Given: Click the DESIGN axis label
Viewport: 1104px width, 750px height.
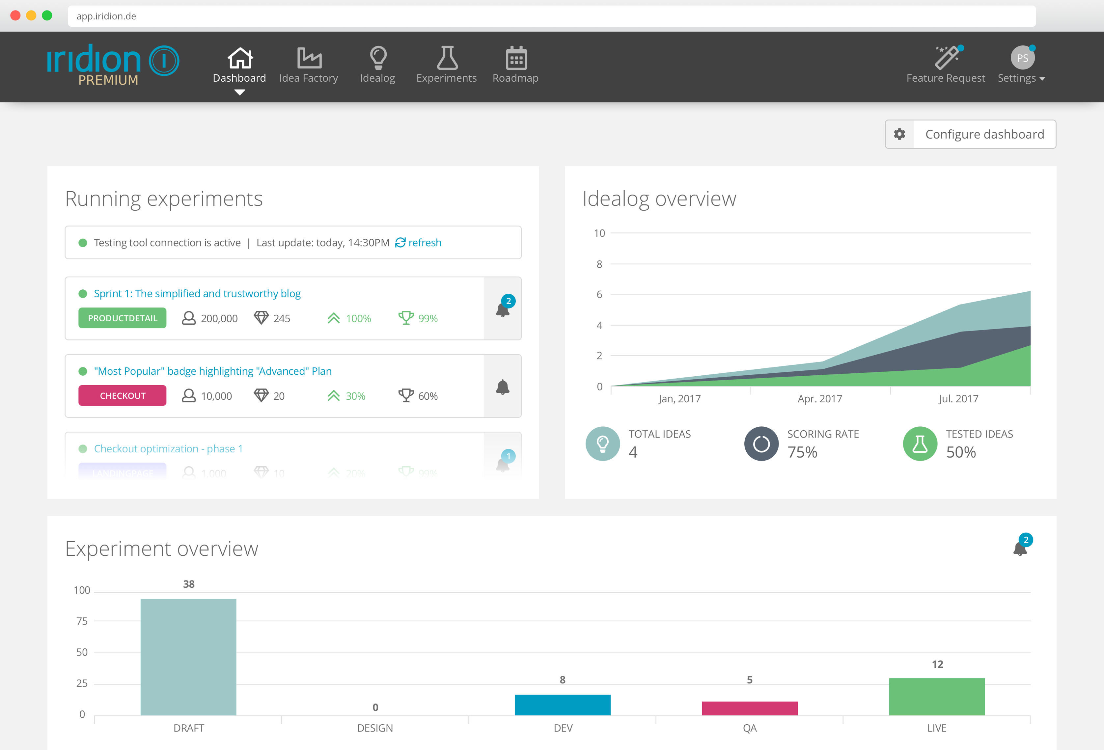Looking at the screenshot, I should click(x=375, y=728).
